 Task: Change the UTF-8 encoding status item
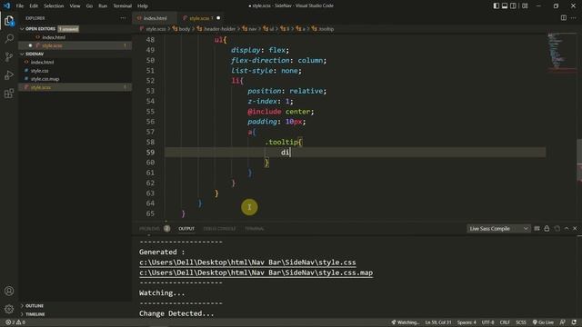[487, 322]
